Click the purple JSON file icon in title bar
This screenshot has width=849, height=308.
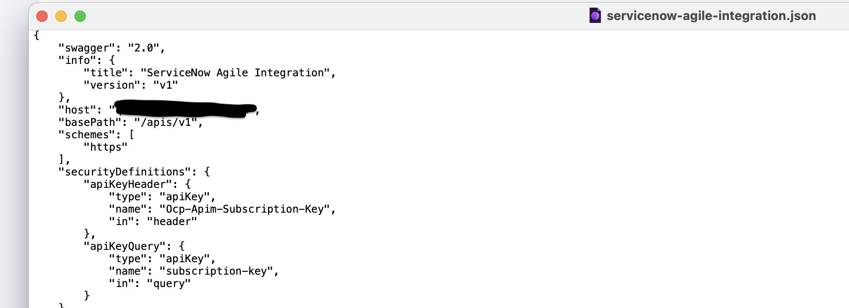(x=595, y=16)
